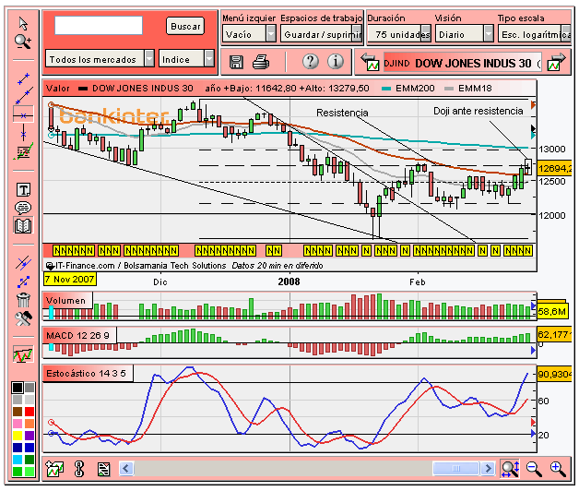This screenshot has width=579, height=491.
Task: Click the auto-fit zoom icon with blue arrows
Action: 510,469
